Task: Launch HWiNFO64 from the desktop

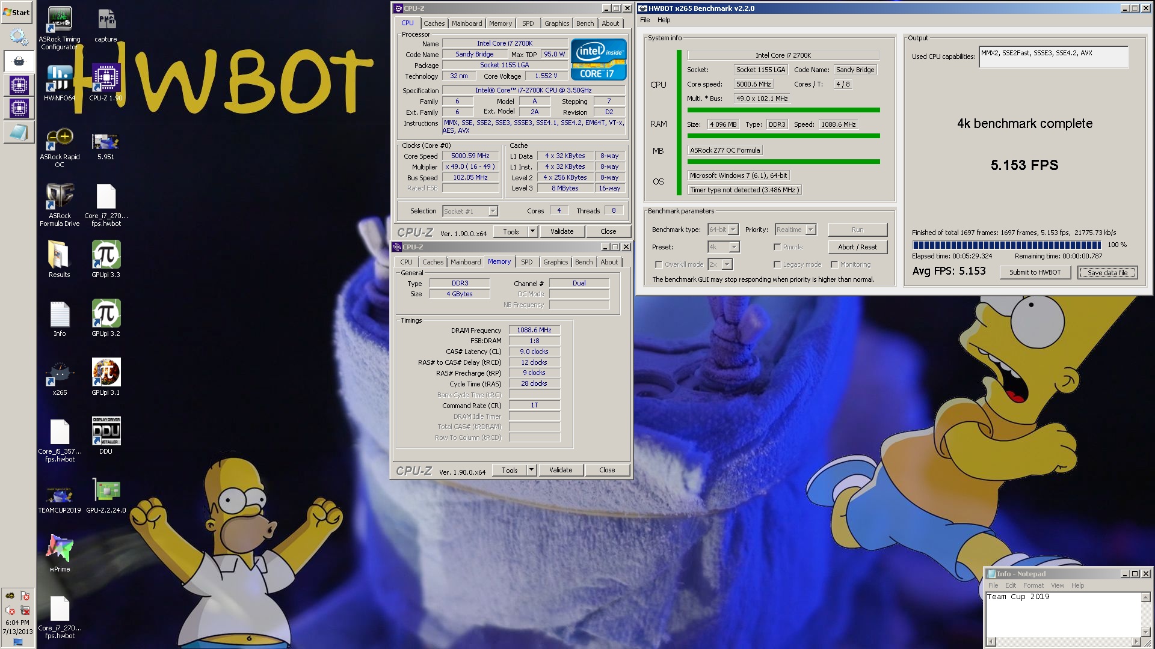Action: [60, 83]
